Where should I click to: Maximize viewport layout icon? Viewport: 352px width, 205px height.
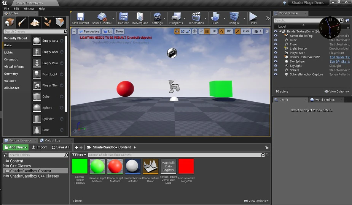(x=267, y=32)
